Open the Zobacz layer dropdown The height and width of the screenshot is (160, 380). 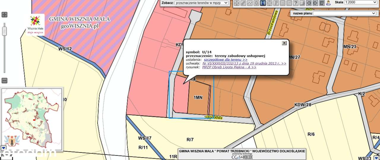(202, 3)
